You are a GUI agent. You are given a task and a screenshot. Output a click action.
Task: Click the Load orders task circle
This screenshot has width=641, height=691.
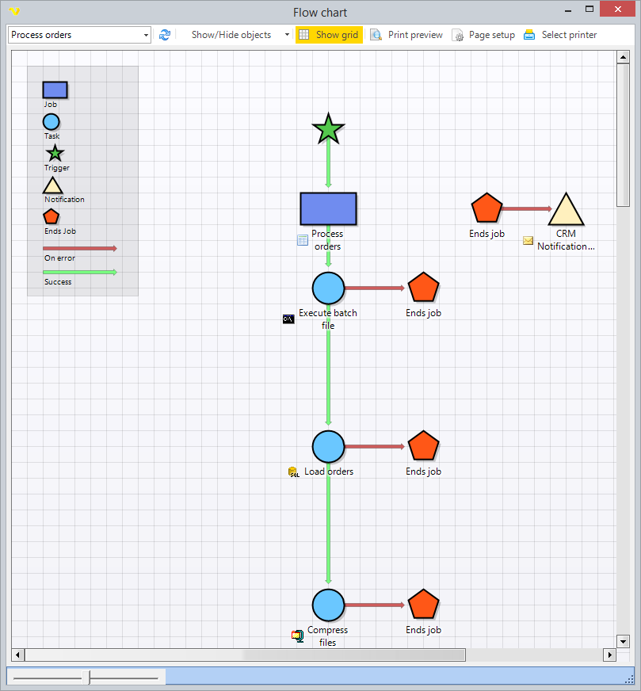tap(328, 447)
